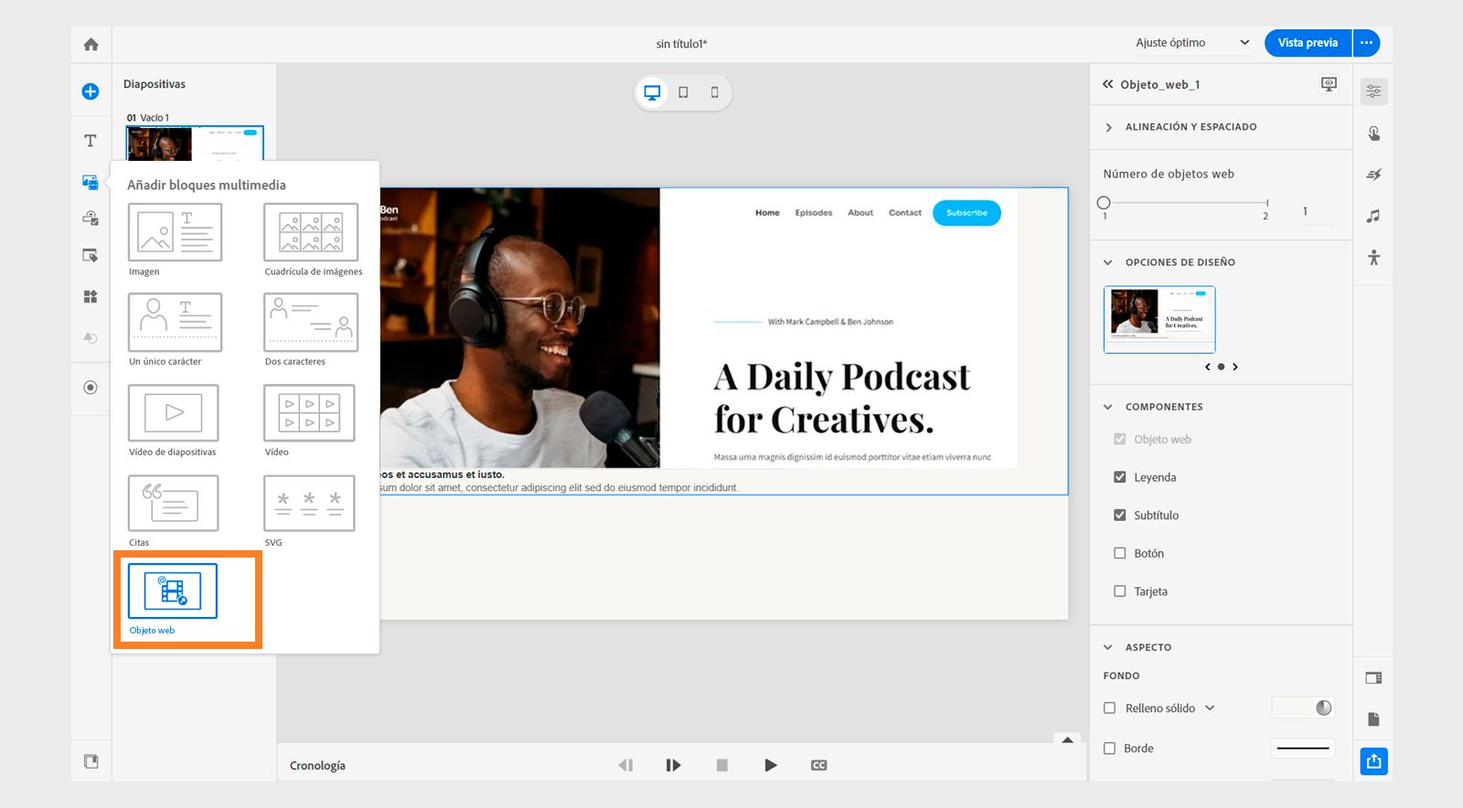The width and height of the screenshot is (1463, 808).
Task: Choose the Objeto web media block
Action: pyautogui.click(x=173, y=591)
